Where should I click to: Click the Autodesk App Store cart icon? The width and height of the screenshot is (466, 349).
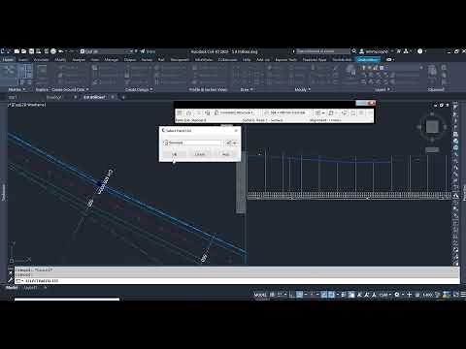pos(399,51)
